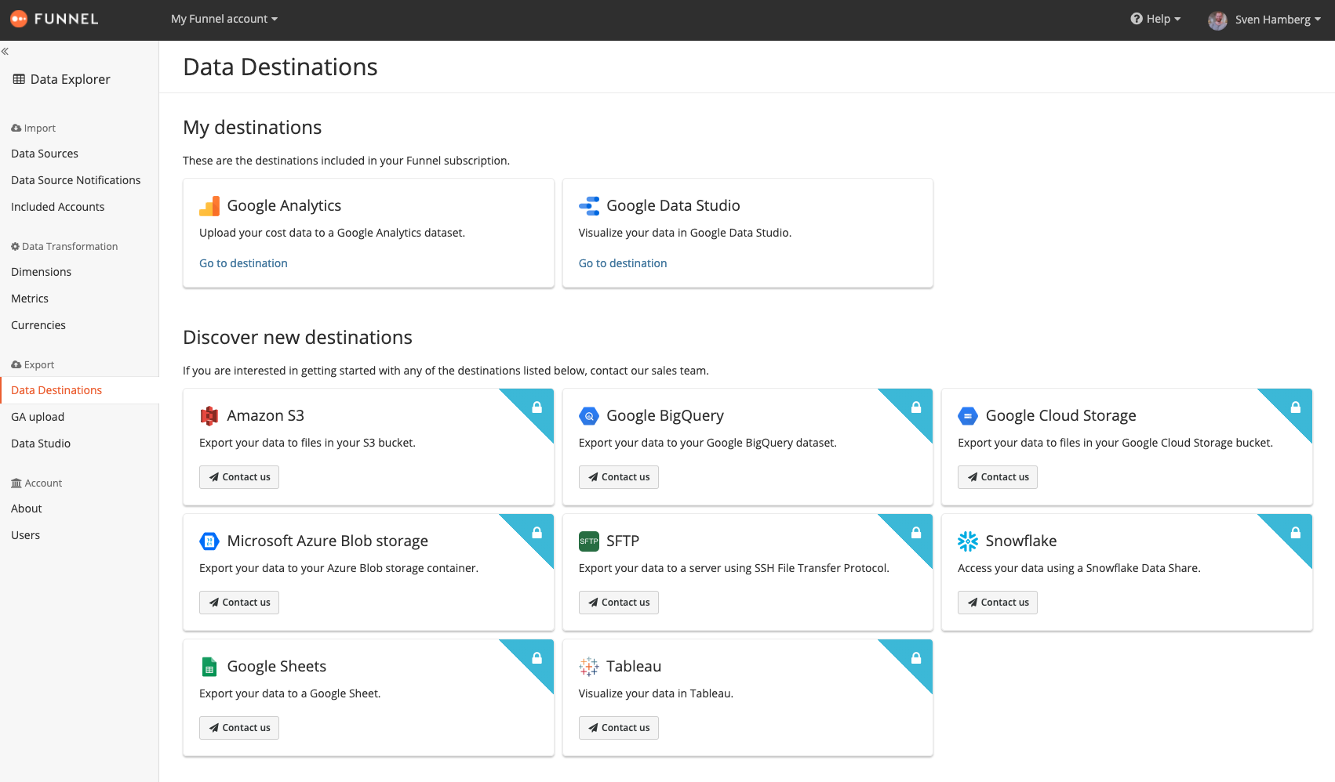The height and width of the screenshot is (782, 1335).
Task: Collapse the sidebar with the double chevron
Action: click(5, 51)
